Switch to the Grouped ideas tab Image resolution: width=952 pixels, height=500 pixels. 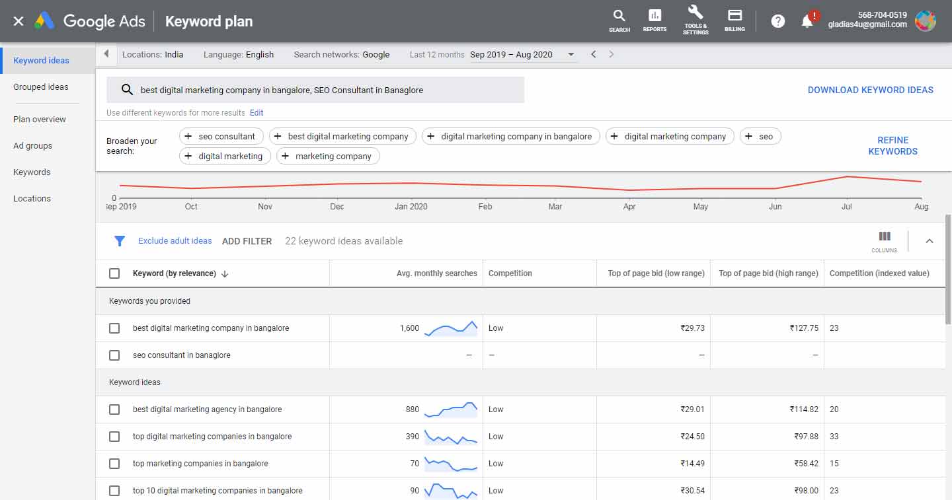tap(40, 87)
